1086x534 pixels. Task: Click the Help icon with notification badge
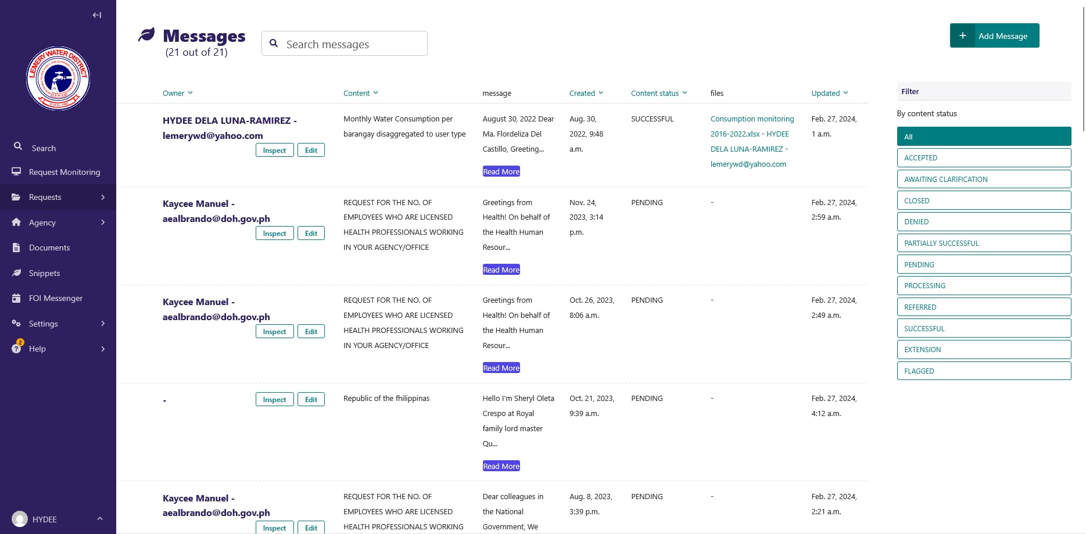point(17,348)
